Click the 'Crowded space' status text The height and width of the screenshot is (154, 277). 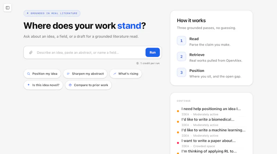click(x=204, y=146)
